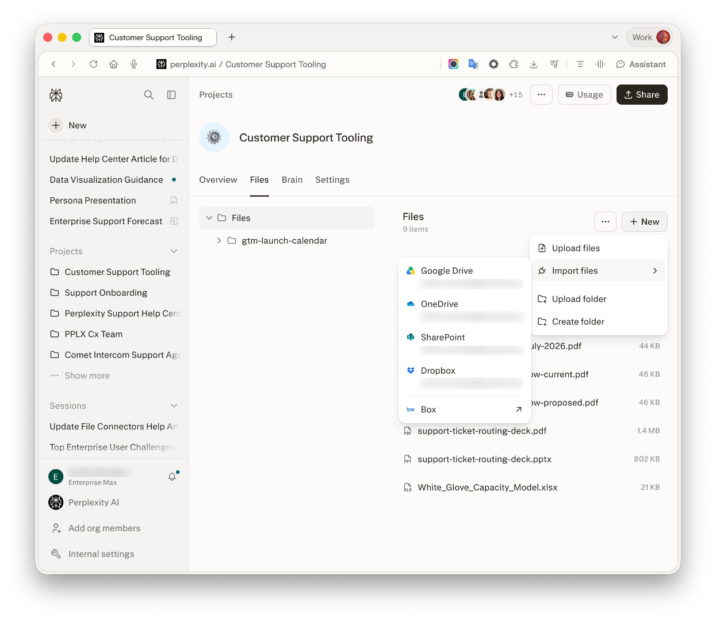Viewport: 716px width, 621px height.
Task: Open the Usage button
Action: pos(584,95)
